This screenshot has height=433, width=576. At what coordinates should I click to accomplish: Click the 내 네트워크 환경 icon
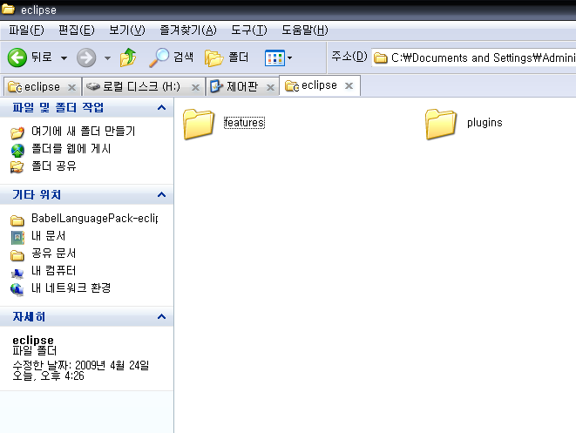point(17,289)
